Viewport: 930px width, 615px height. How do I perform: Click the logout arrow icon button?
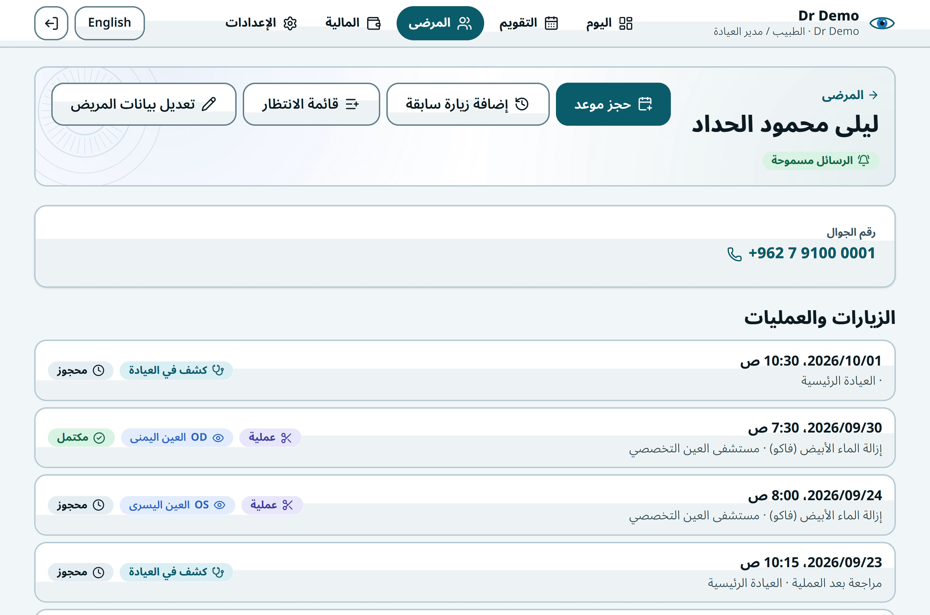click(x=51, y=23)
